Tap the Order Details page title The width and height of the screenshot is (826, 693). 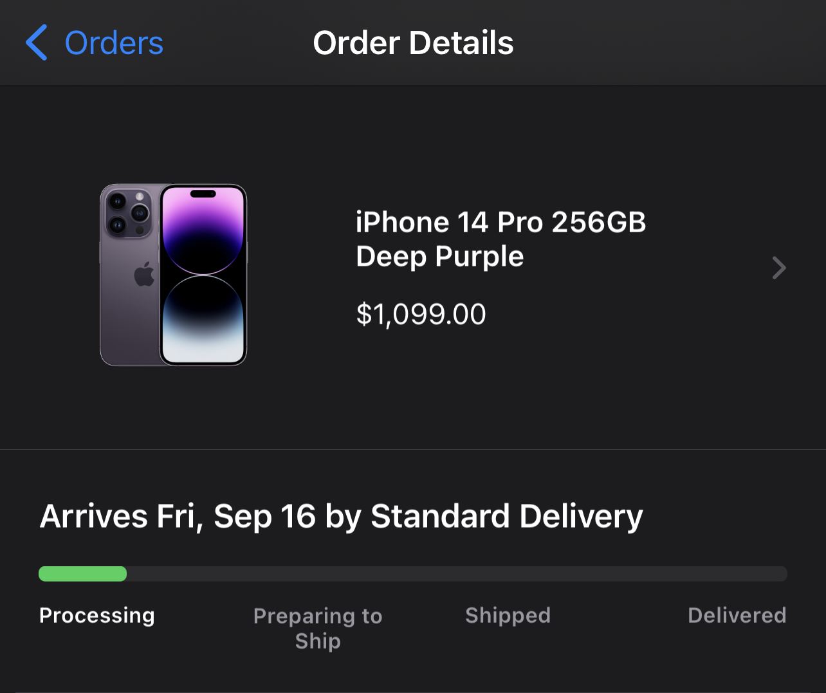pyautogui.click(x=413, y=43)
